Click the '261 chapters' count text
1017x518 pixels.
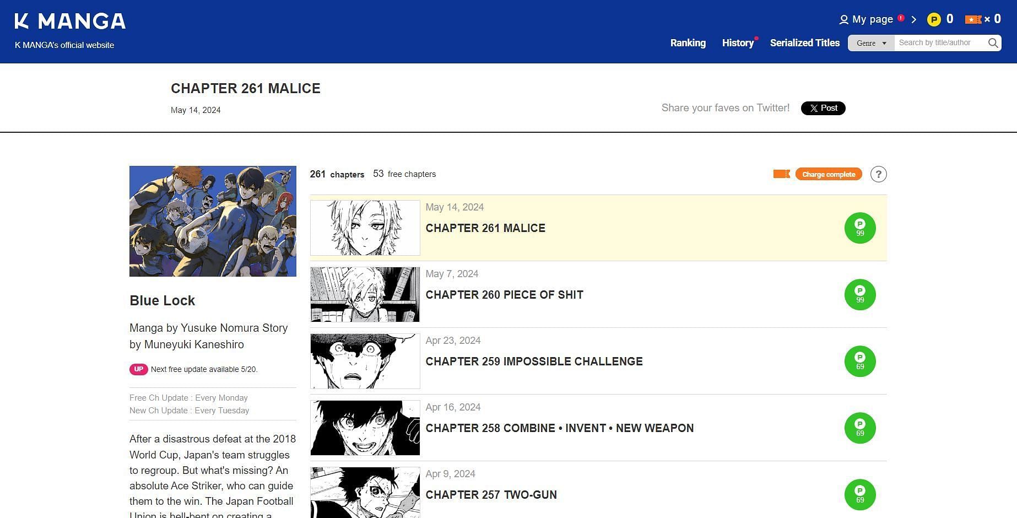337,174
